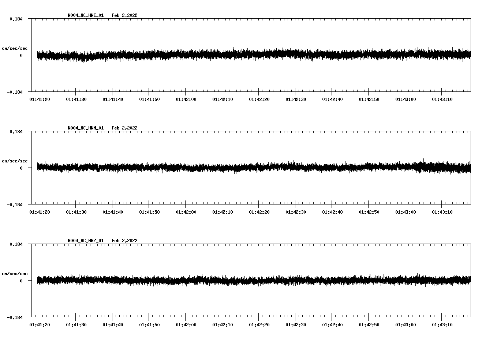The height and width of the screenshot is (338, 497).
Task: Click the 01:42:30 time label on HNN axis
Action: click(x=296, y=212)
